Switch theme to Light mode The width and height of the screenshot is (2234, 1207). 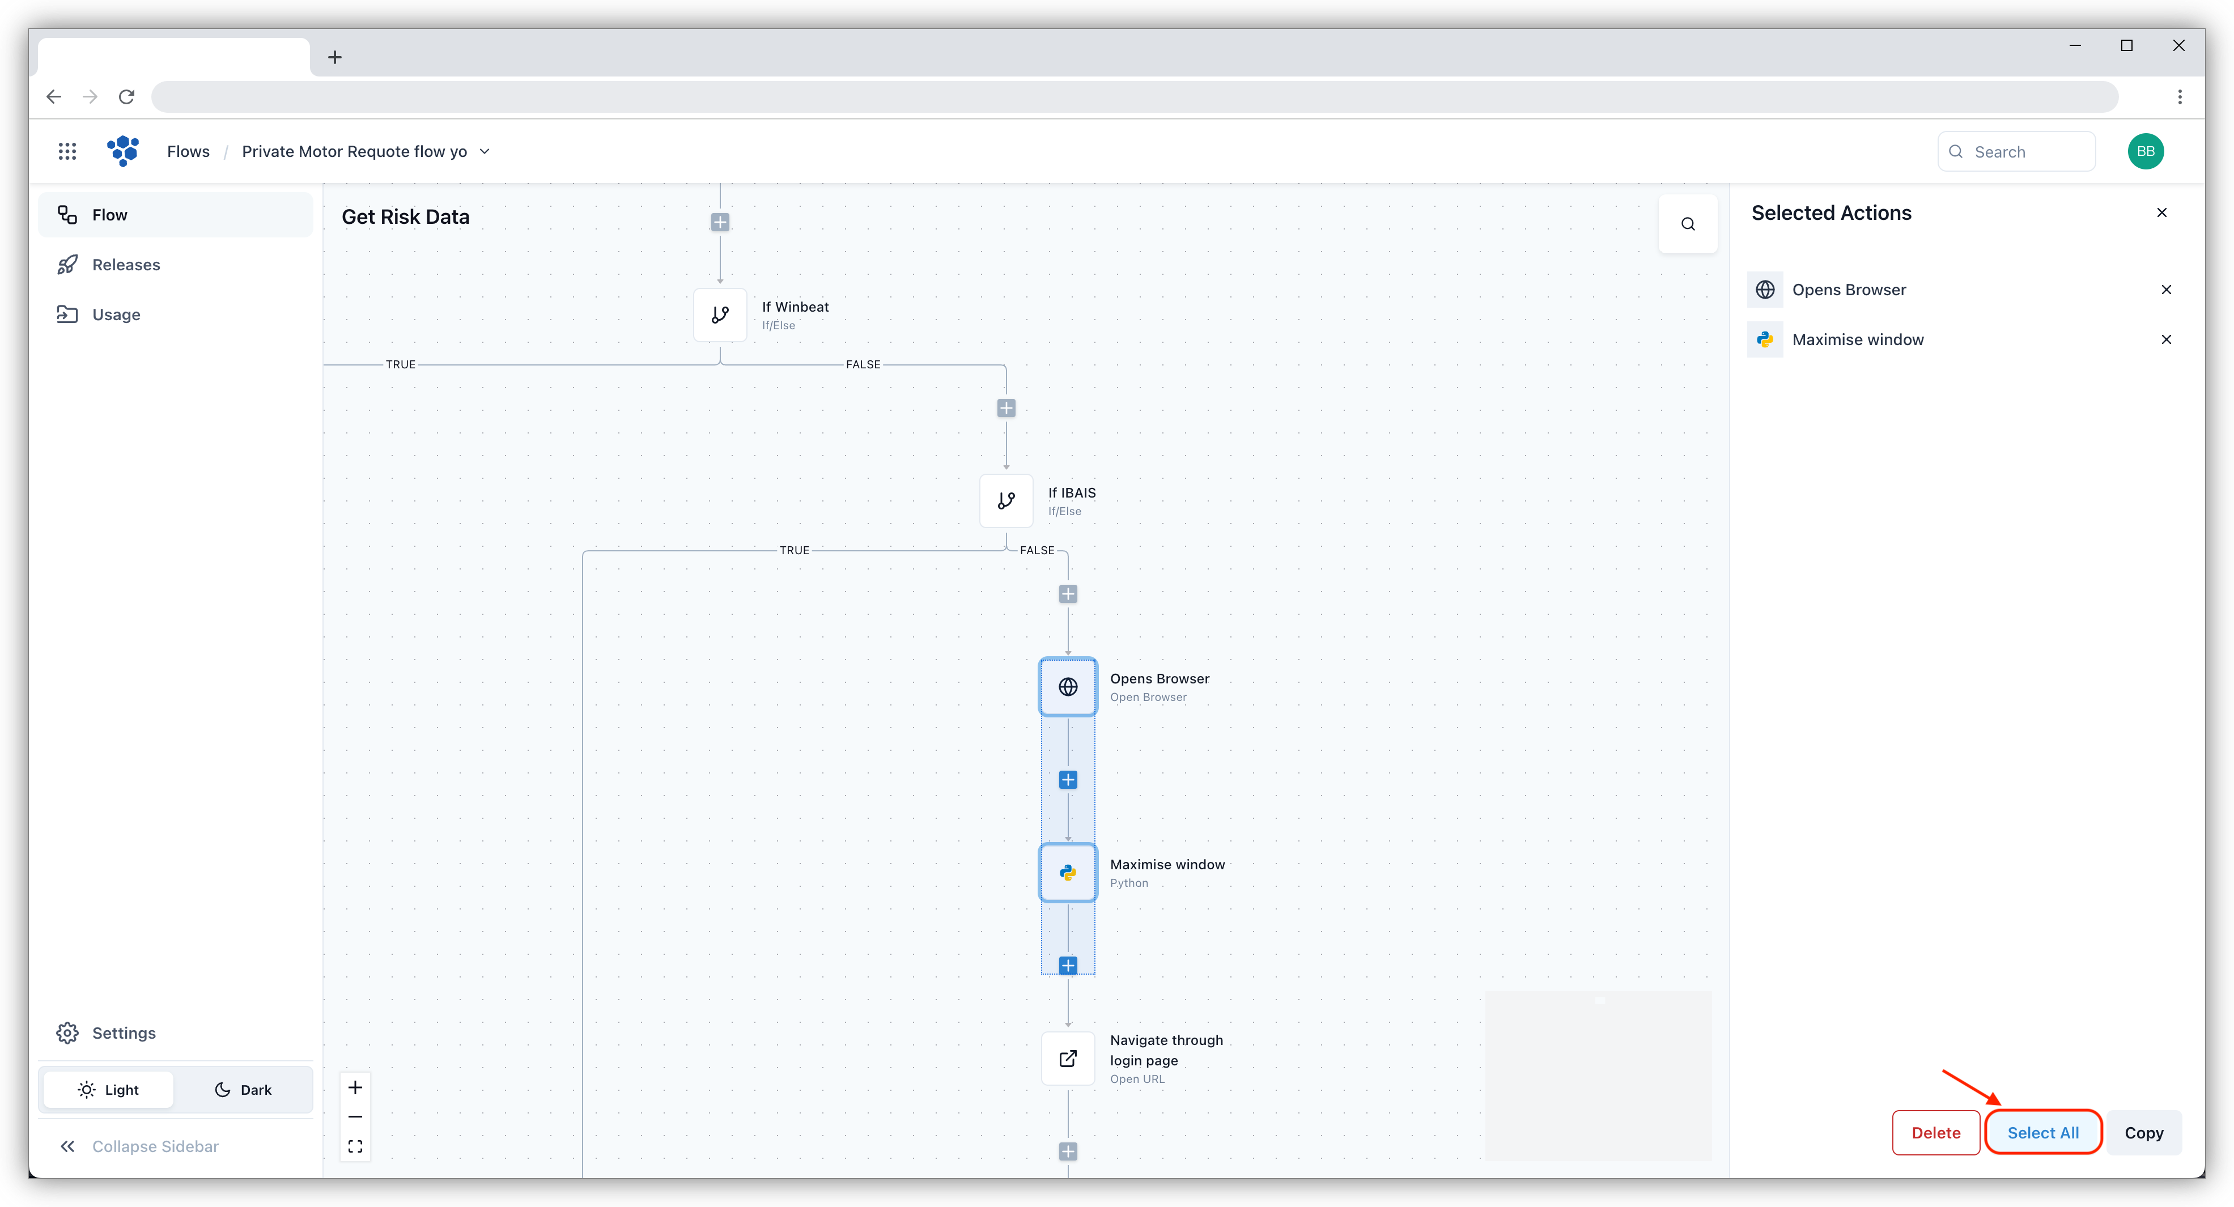(x=108, y=1089)
